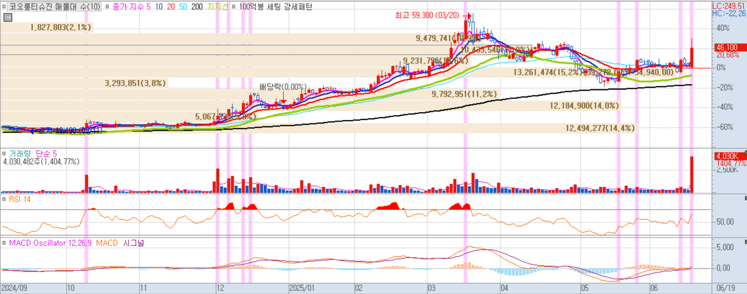The image size is (747, 294).
Task: Select the 종가 지수 indicator title
Action: click(128, 6)
